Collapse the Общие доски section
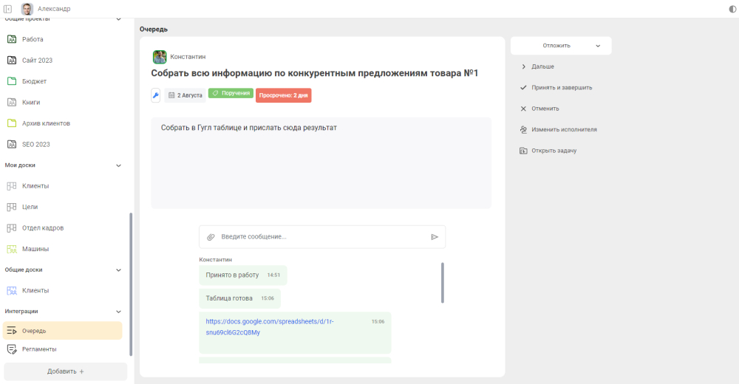This screenshot has height=384, width=739. (119, 270)
